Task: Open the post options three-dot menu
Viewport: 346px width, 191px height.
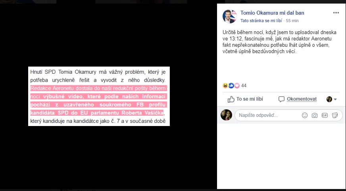Action: [336, 13]
